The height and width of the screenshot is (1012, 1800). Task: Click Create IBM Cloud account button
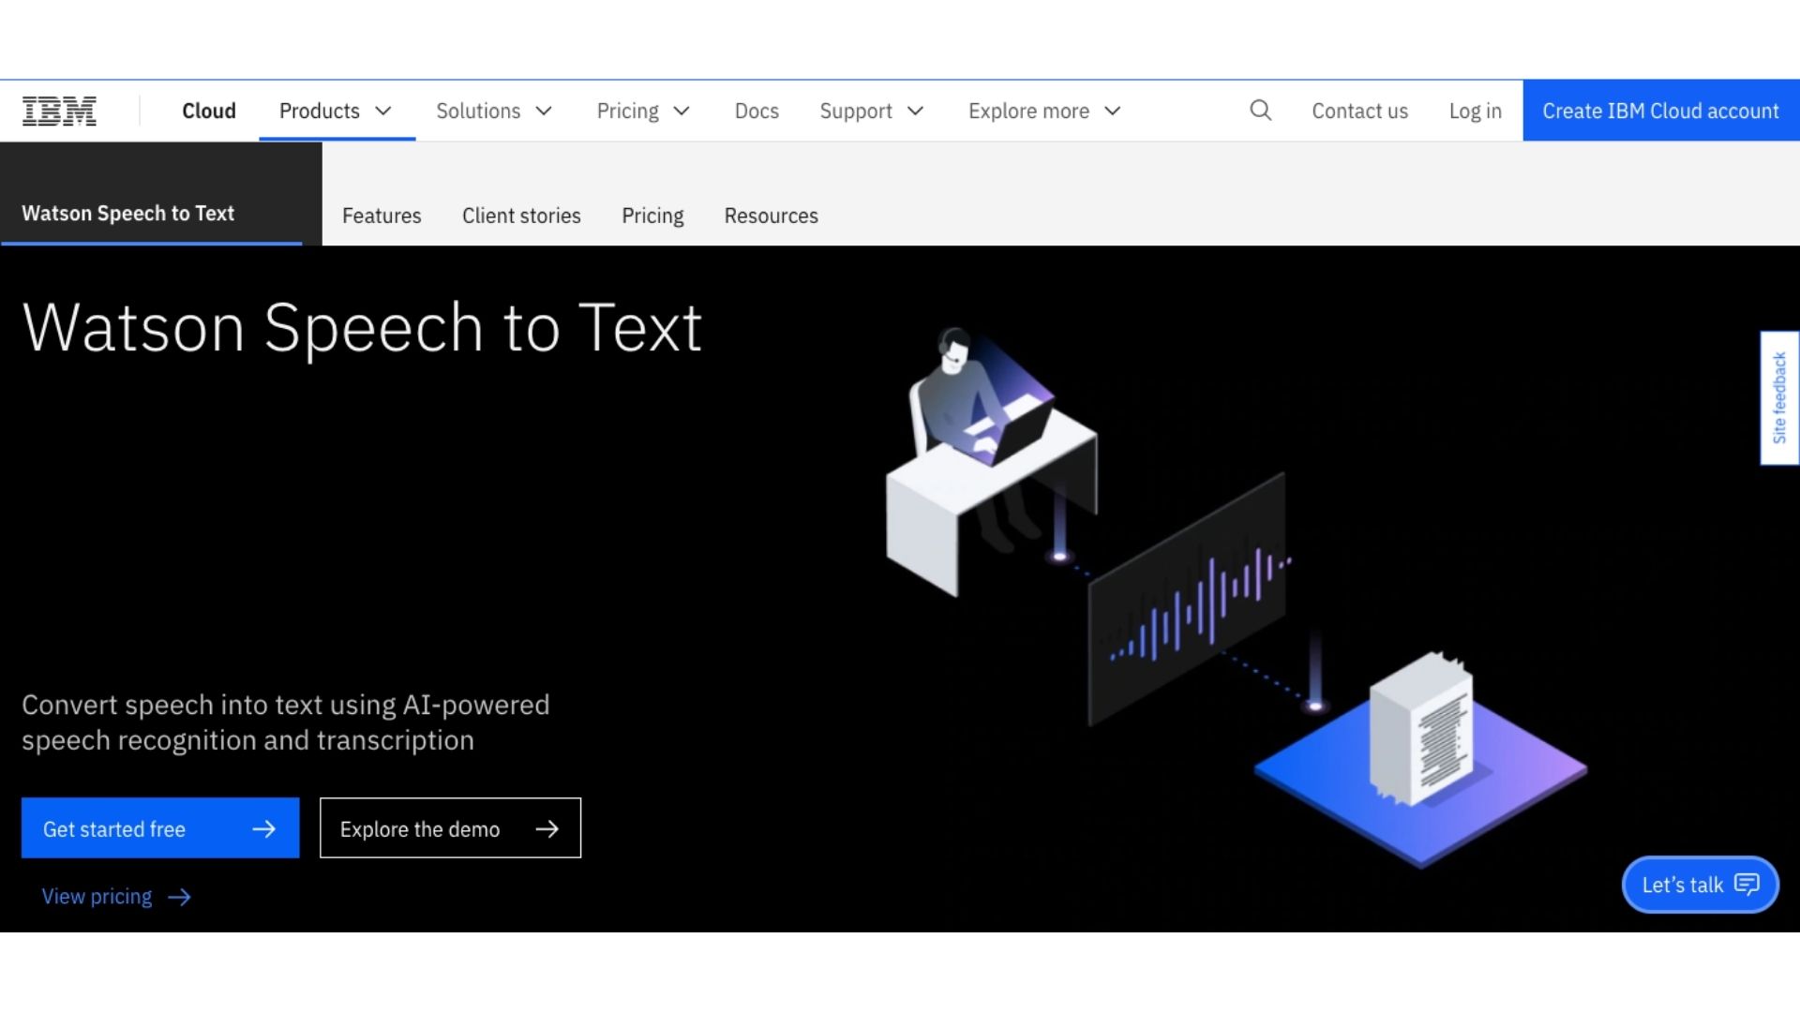click(1660, 111)
